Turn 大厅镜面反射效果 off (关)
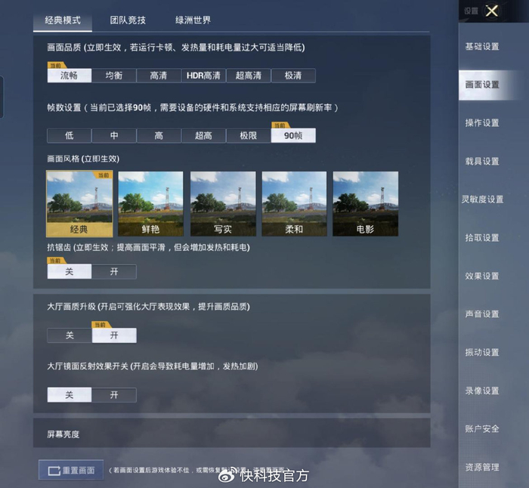This screenshot has width=529, height=488. pyautogui.click(x=70, y=395)
